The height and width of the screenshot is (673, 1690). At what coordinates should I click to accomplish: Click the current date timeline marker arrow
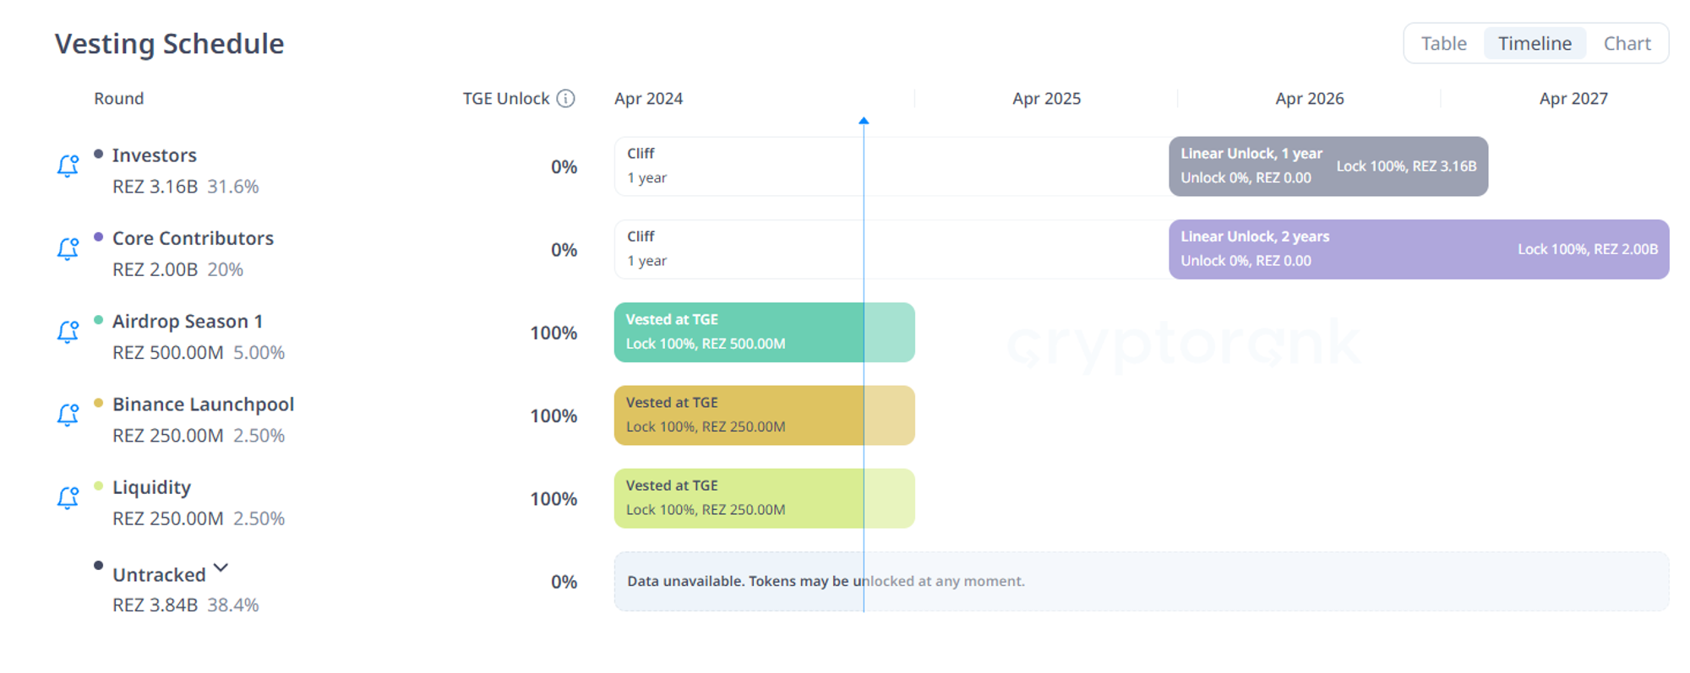pos(864,122)
